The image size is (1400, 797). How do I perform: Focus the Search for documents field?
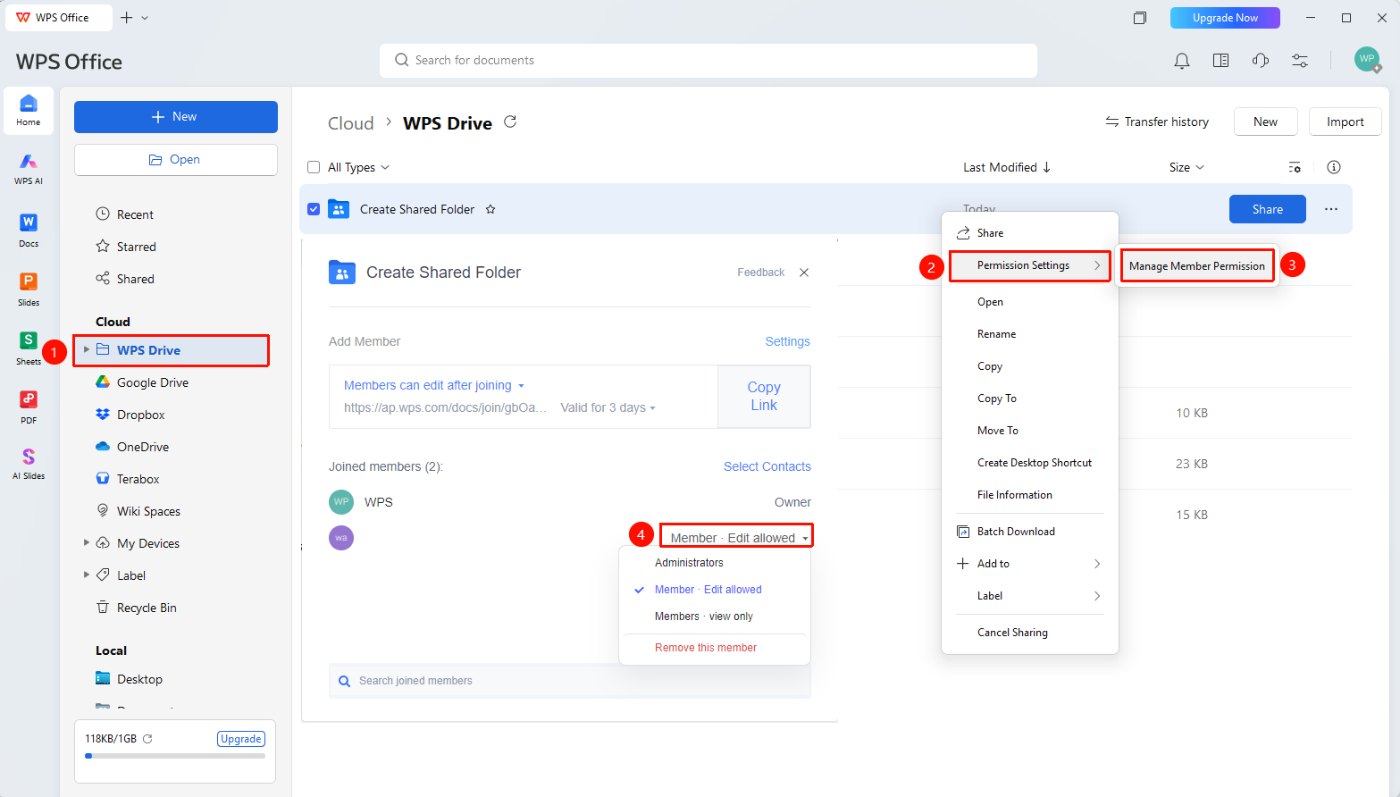[708, 61]
